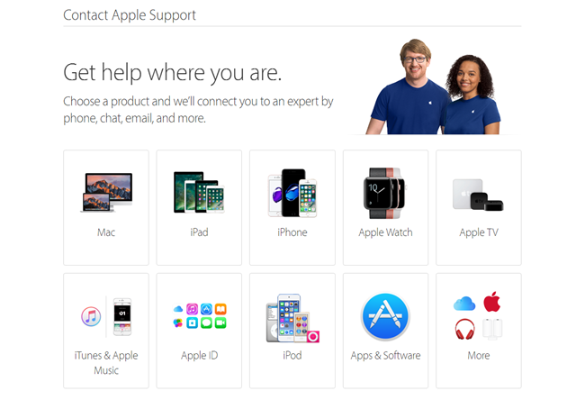
Task: Click the red Apple logo under More
Action: click(x=492, y=302)
